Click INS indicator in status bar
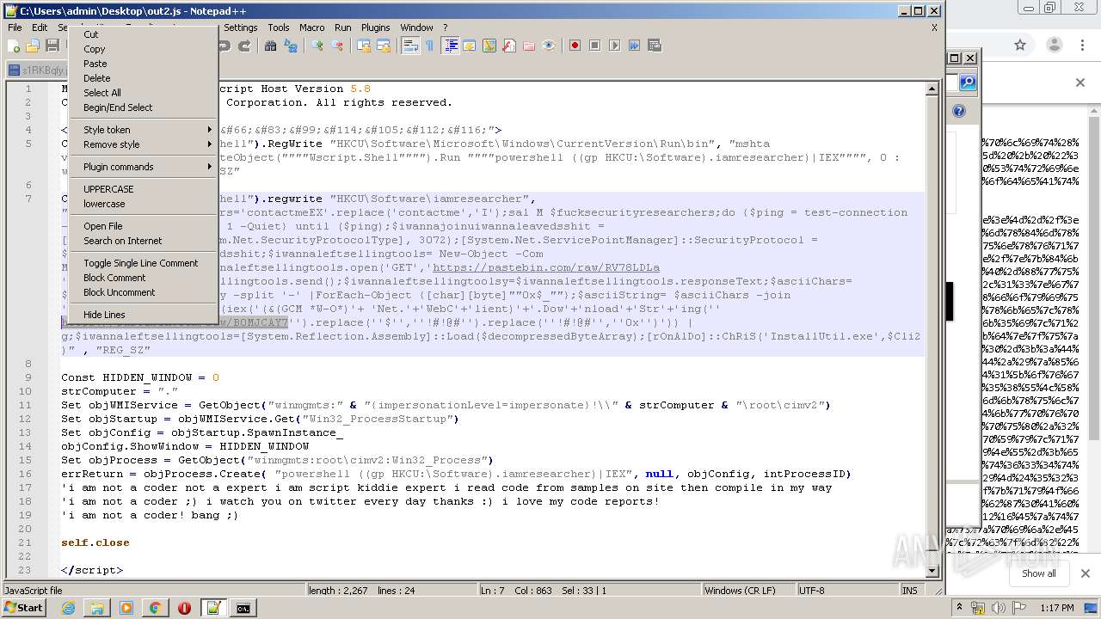This screenshot has height=619, width=1101. coord(909,591)
